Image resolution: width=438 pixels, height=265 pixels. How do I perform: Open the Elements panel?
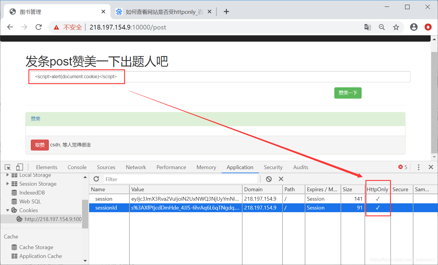coord(46,167)
